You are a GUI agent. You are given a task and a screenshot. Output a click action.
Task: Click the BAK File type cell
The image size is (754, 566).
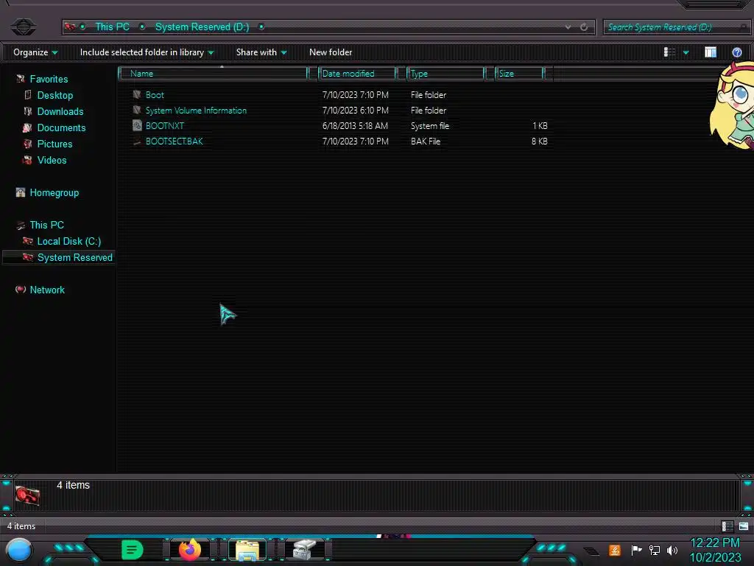(x=426, y=141)
